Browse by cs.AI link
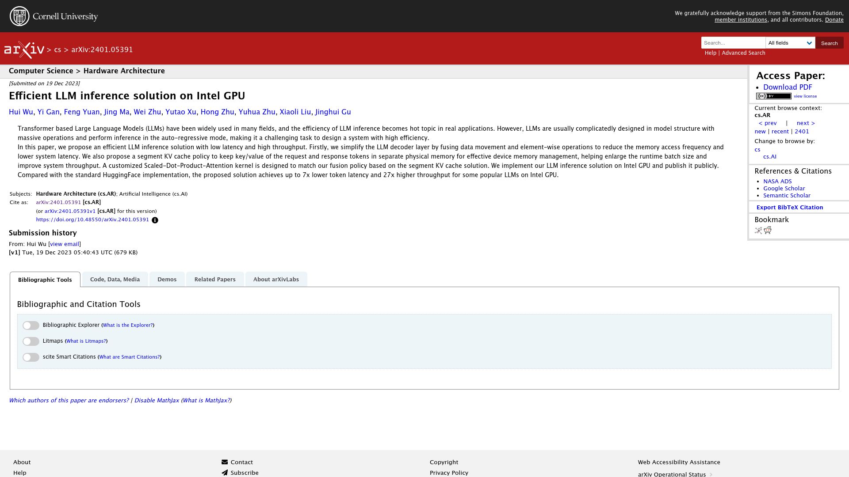 point(770,157)
